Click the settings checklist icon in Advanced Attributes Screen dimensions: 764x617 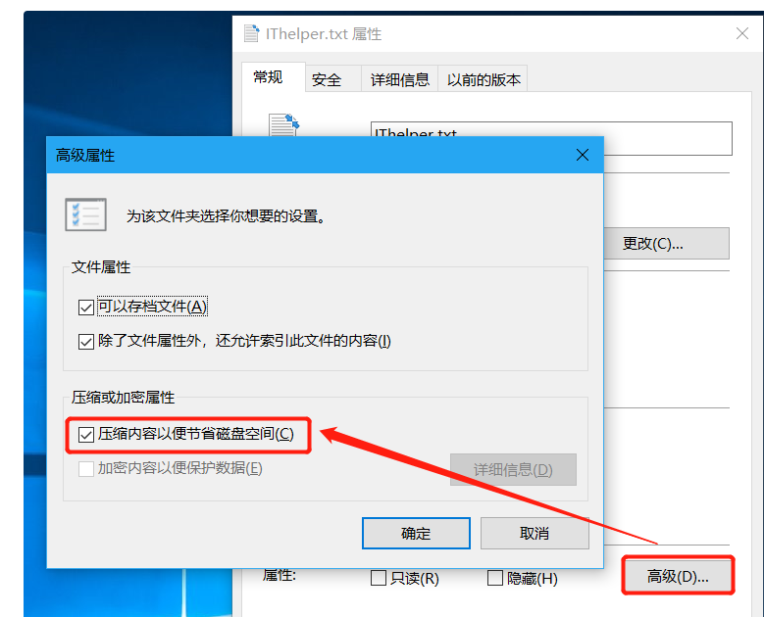[x=85, y=214]
